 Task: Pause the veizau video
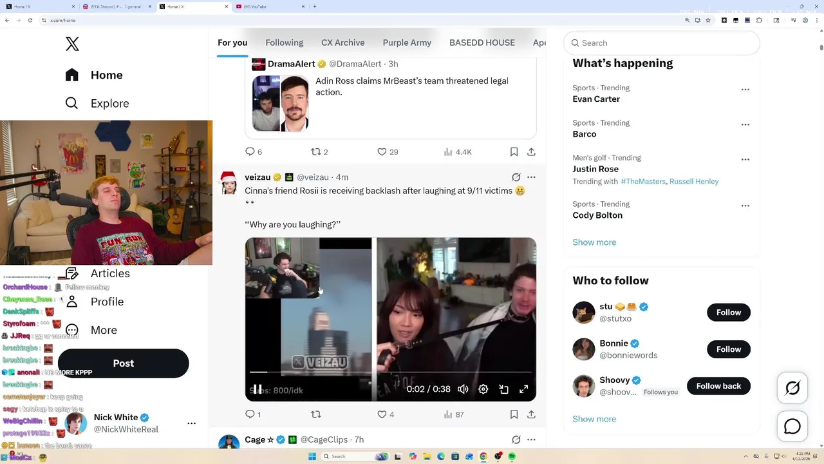(x=257, y=389)
